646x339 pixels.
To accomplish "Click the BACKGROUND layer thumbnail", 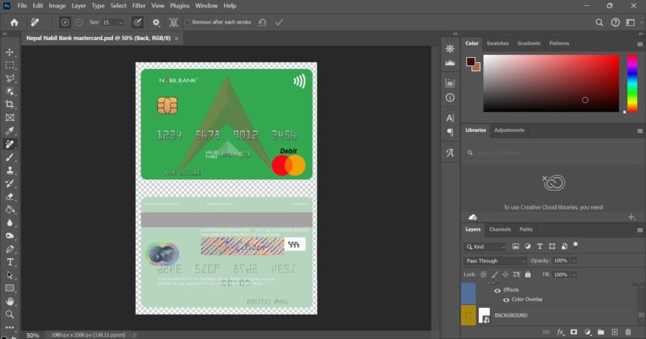I will point(484,315).
